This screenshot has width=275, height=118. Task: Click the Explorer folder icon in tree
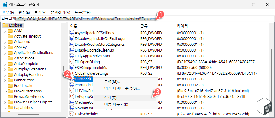pyautogui.click(x=5, y=25)
